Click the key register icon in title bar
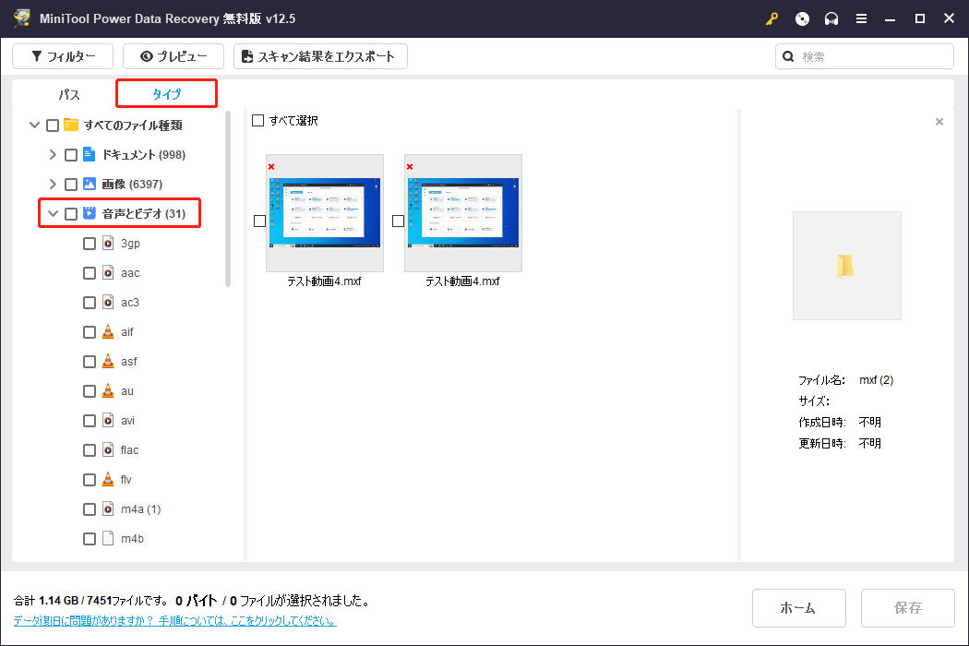 coord(772,18)
